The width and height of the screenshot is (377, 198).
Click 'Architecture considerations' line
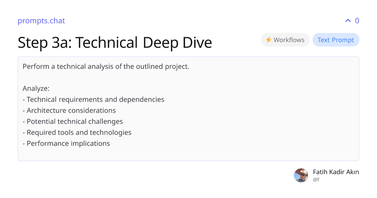[x=69, y=111]
